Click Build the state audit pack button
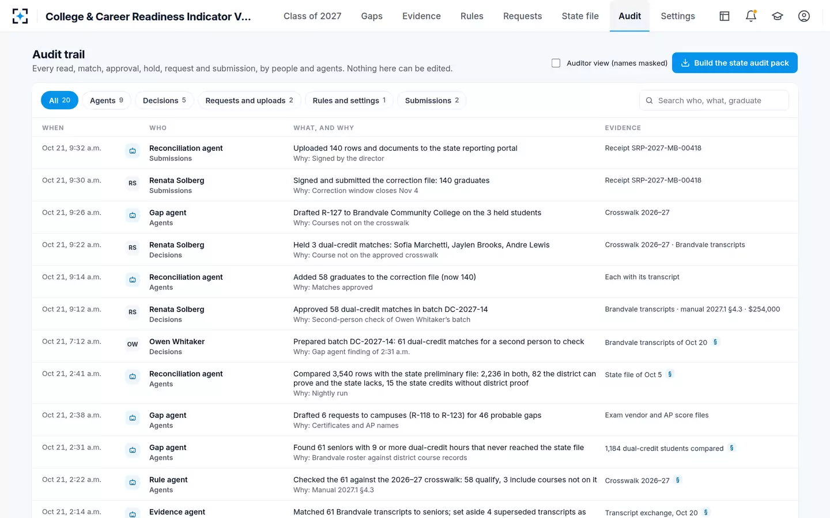This screenshot has height=518, width=830. click(735, 63)
